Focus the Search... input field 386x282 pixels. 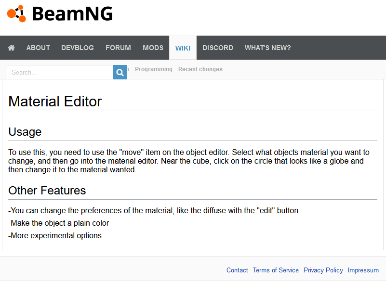point(60,72)
